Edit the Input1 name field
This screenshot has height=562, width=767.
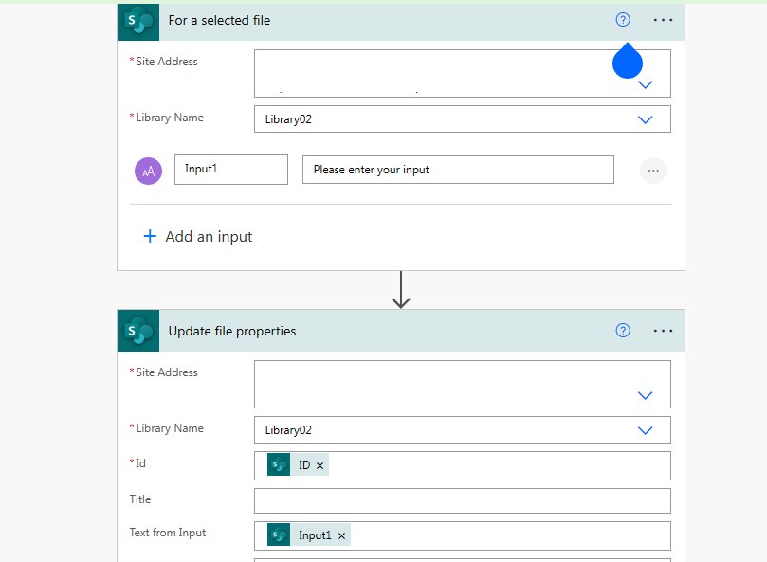tap(231, 170)
